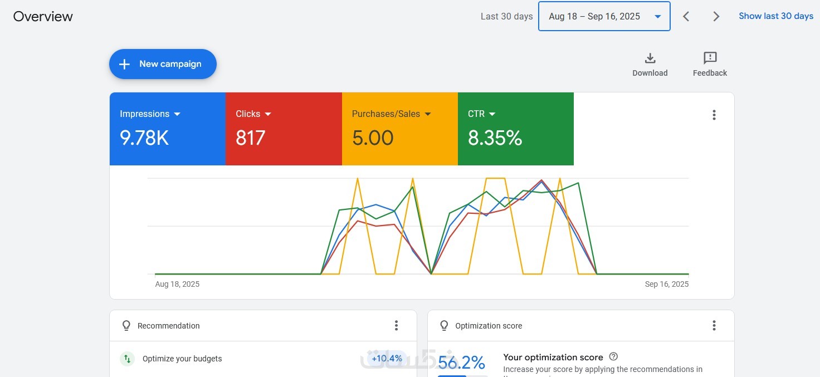Click the Recommendation lightbulb icon
Viewport: 820px width, 377px height.
[126, 326]
